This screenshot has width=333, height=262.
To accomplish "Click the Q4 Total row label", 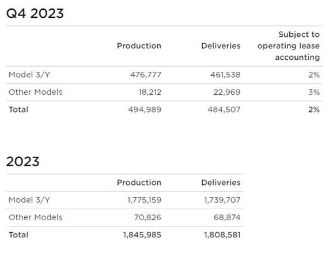I will [18, 110].
